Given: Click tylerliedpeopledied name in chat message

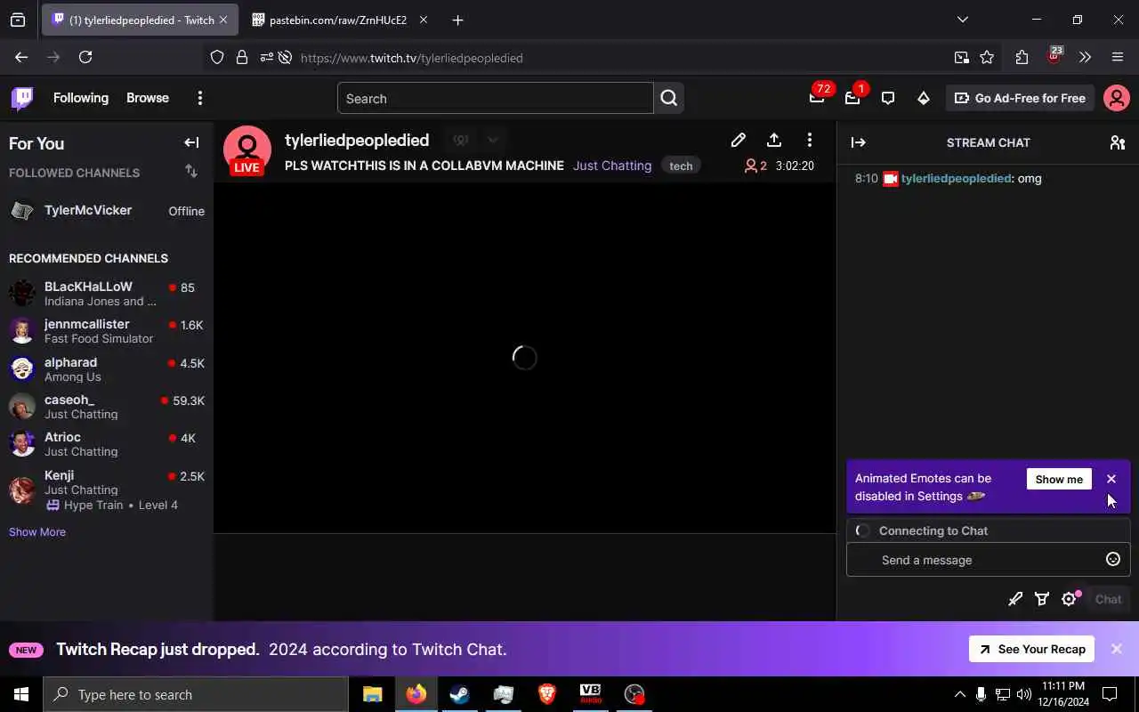Looking at the screenshot, I should click(x=956, y=178).
